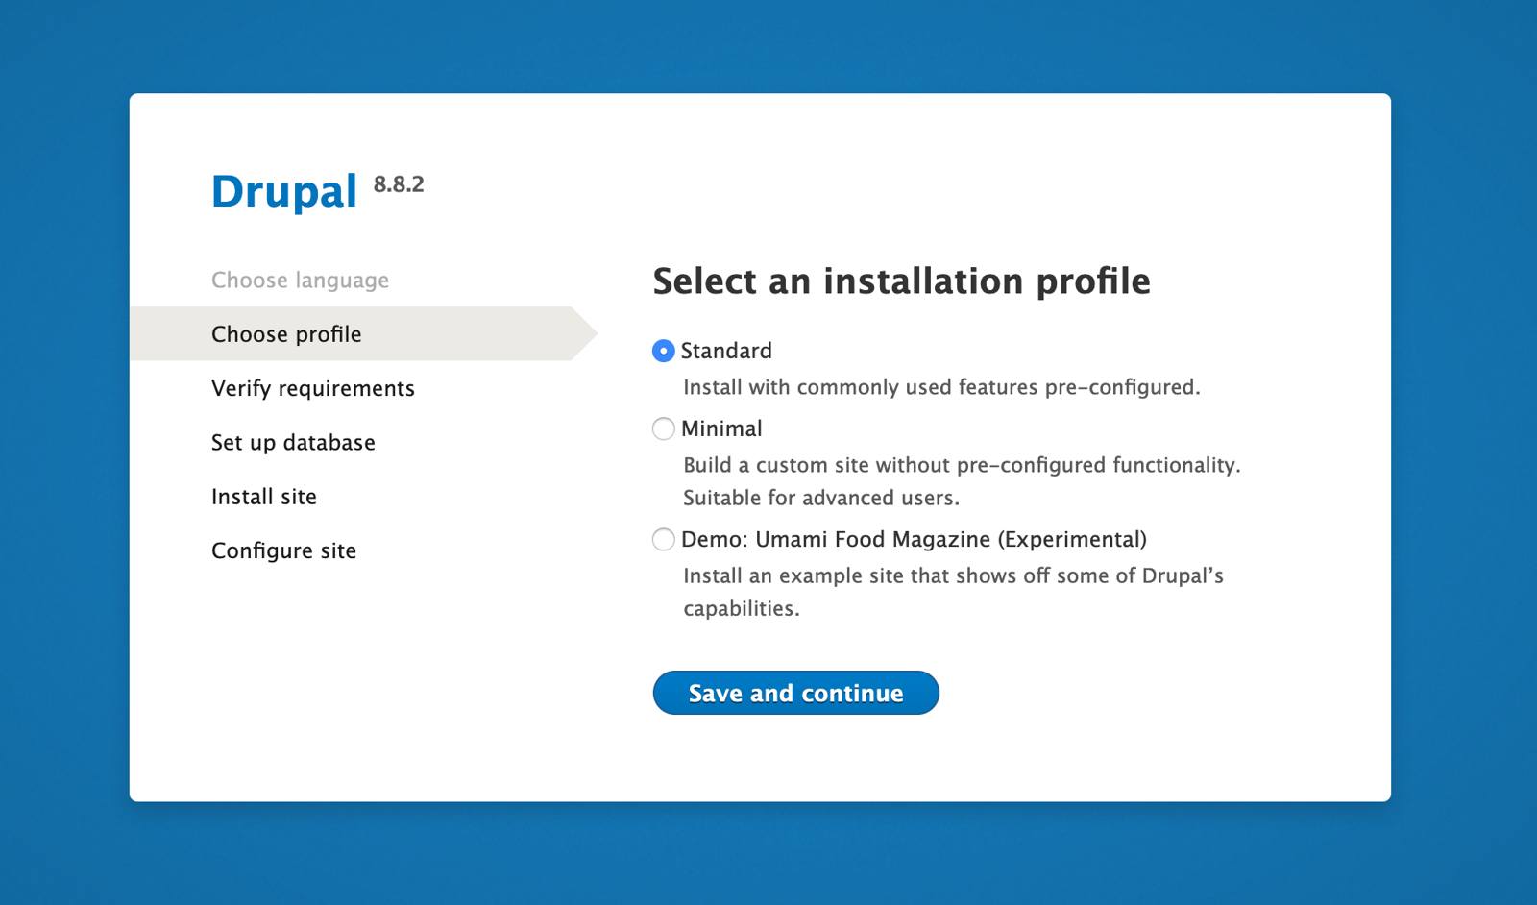Open the Verify requirements step

313,388
